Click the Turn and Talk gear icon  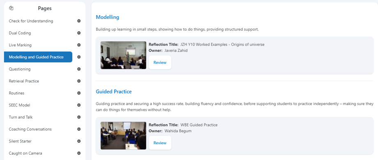pyautogui.click(x=79, y=117)
